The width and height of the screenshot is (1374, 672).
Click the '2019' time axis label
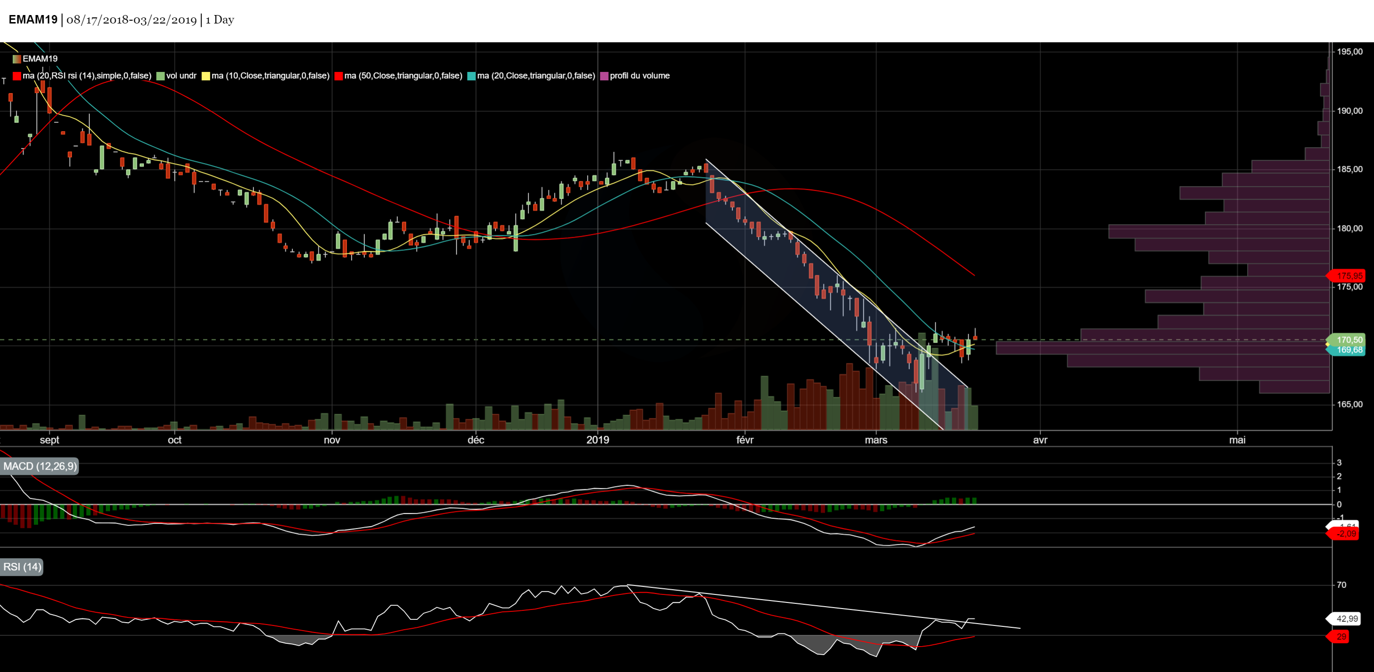[x=597, y=440]
